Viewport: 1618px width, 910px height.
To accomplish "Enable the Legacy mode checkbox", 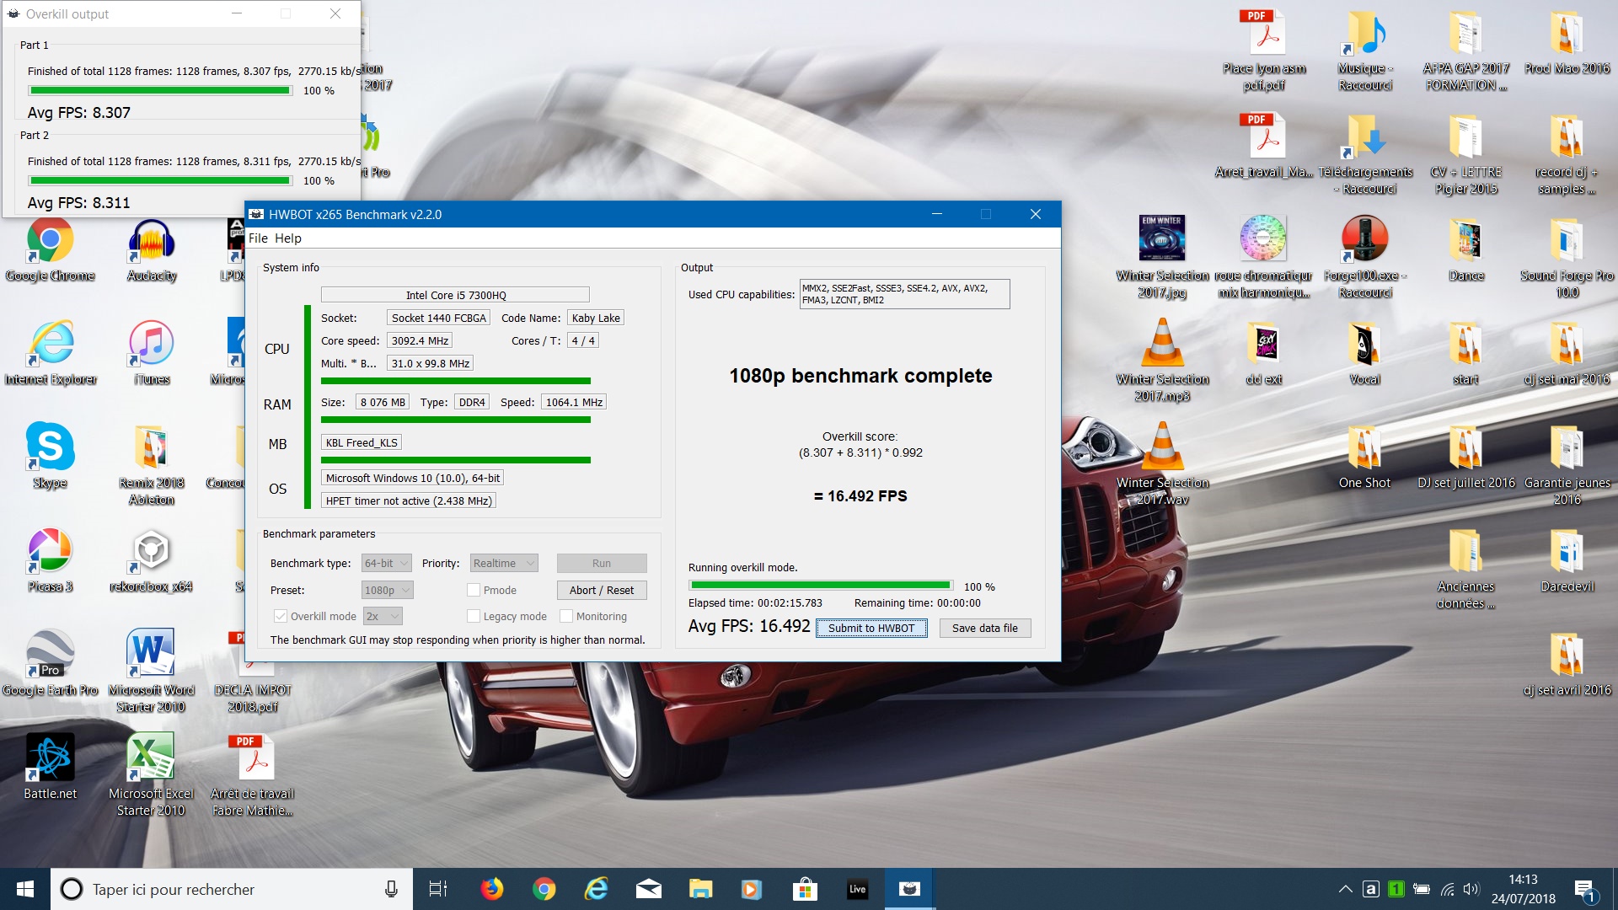I will tap(474, 617).
